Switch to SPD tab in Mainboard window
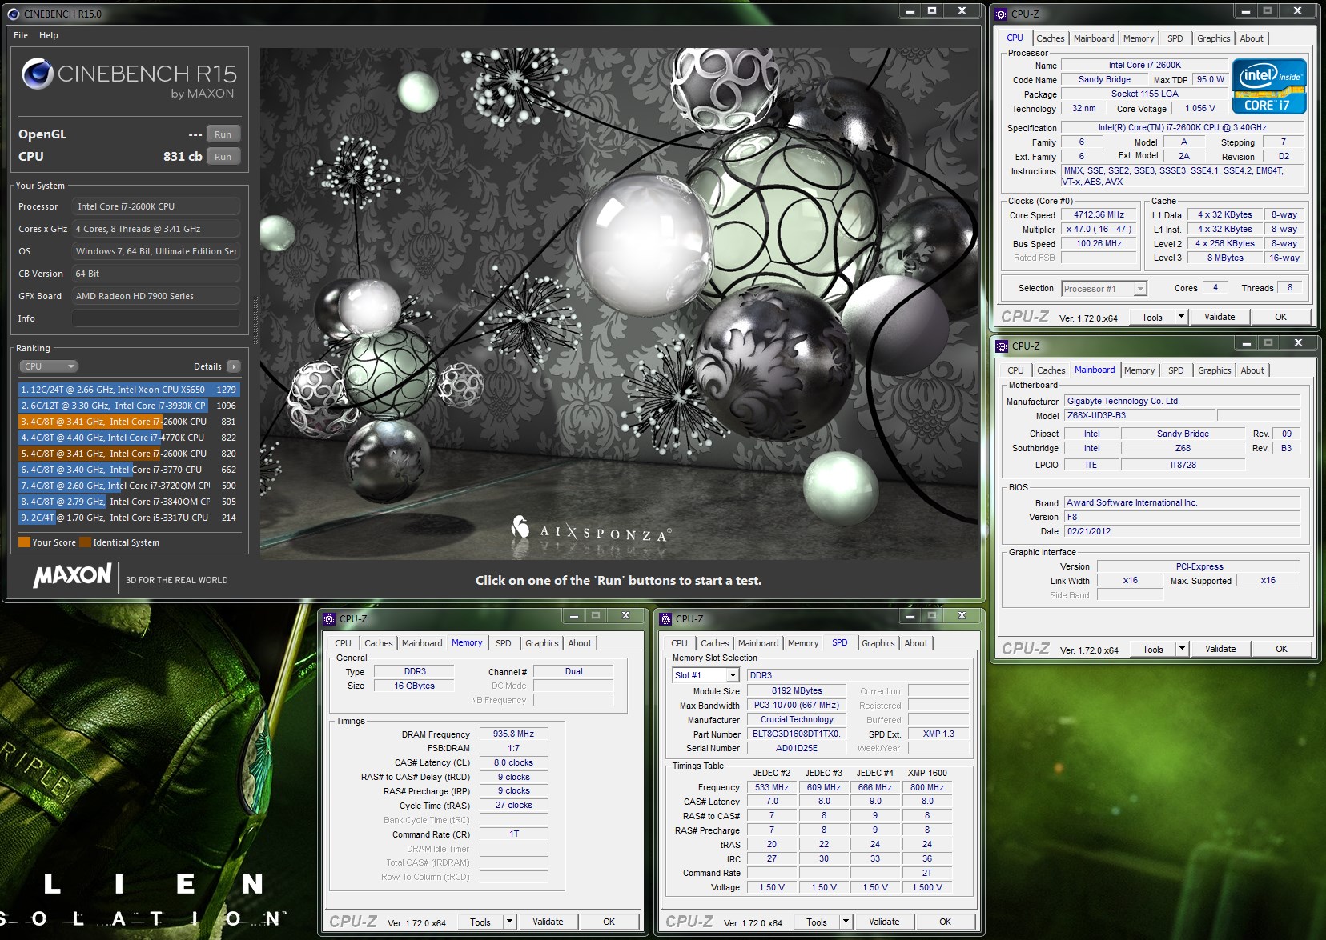The image size is (1326, 940). tap(1175, 370)
